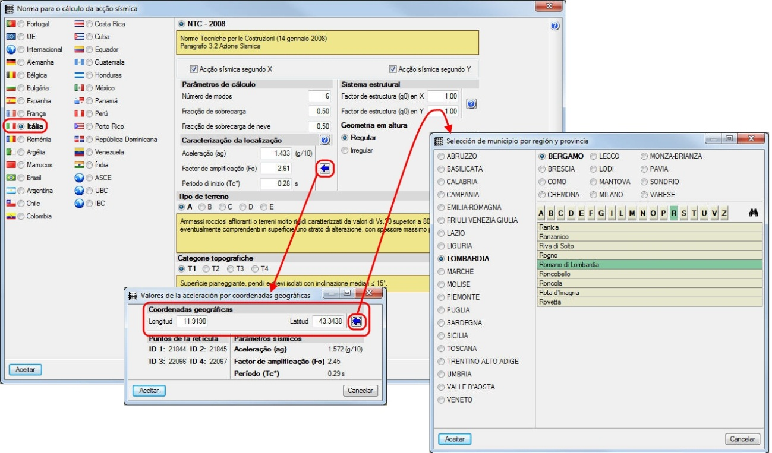Toggle Acção sísmica segundo X checkbox
This screenshot has width=772, height=453.
[194, 69]
